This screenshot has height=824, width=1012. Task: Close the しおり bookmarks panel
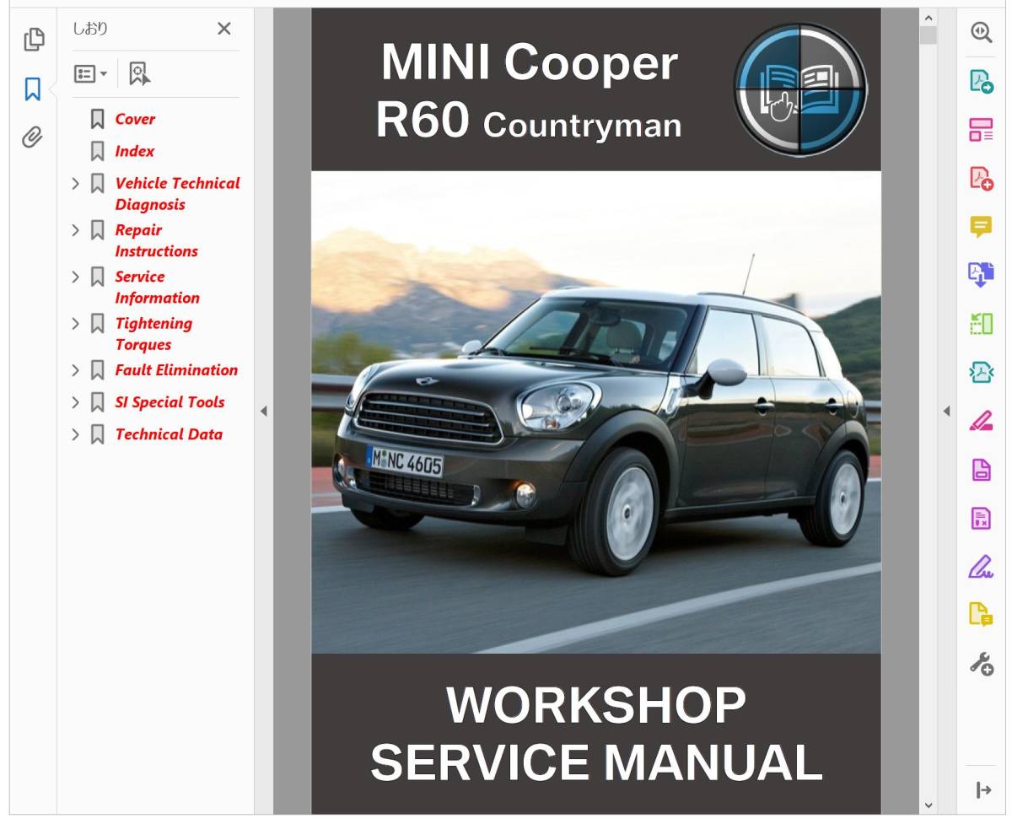coord(223,29)
